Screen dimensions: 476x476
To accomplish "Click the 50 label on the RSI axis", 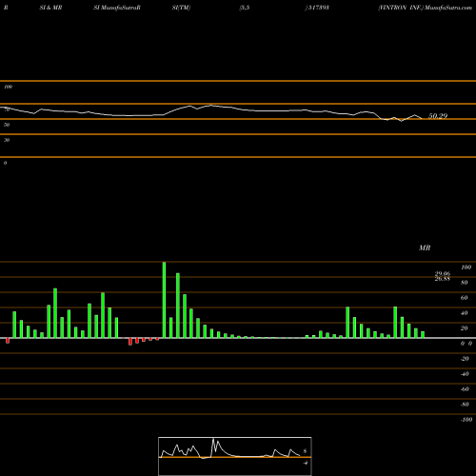I will (7, 125).
